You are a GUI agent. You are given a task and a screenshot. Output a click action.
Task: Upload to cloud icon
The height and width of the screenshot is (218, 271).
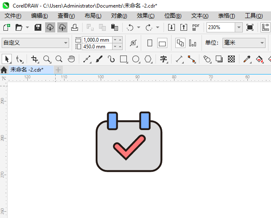pos(62,27)
